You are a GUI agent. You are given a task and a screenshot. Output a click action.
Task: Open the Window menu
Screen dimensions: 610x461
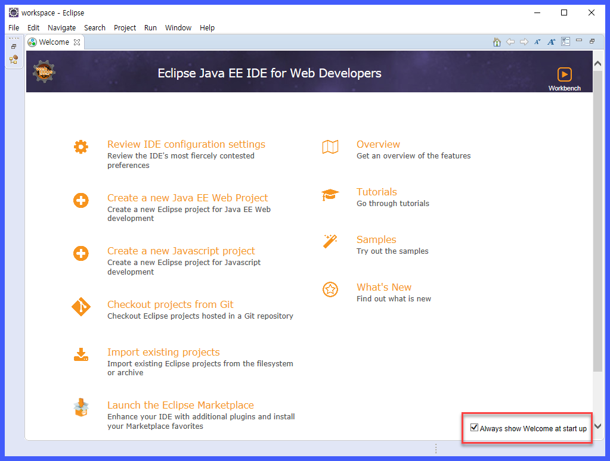[x=178, y=27]
